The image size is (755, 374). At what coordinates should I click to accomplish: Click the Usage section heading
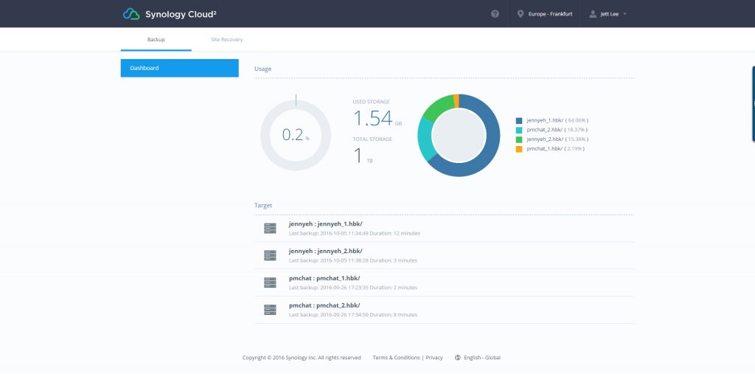[263, 69]
